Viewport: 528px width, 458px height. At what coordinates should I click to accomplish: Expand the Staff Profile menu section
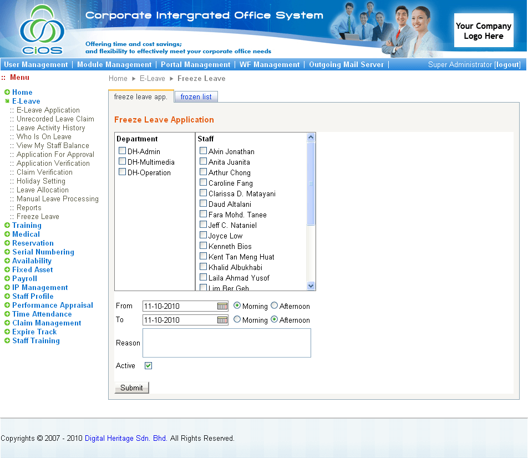(33, 297)
